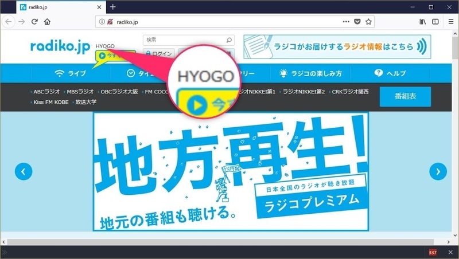Toggle the sidebar view icon
Screen dimensions: 459x259
coord(435,22)
